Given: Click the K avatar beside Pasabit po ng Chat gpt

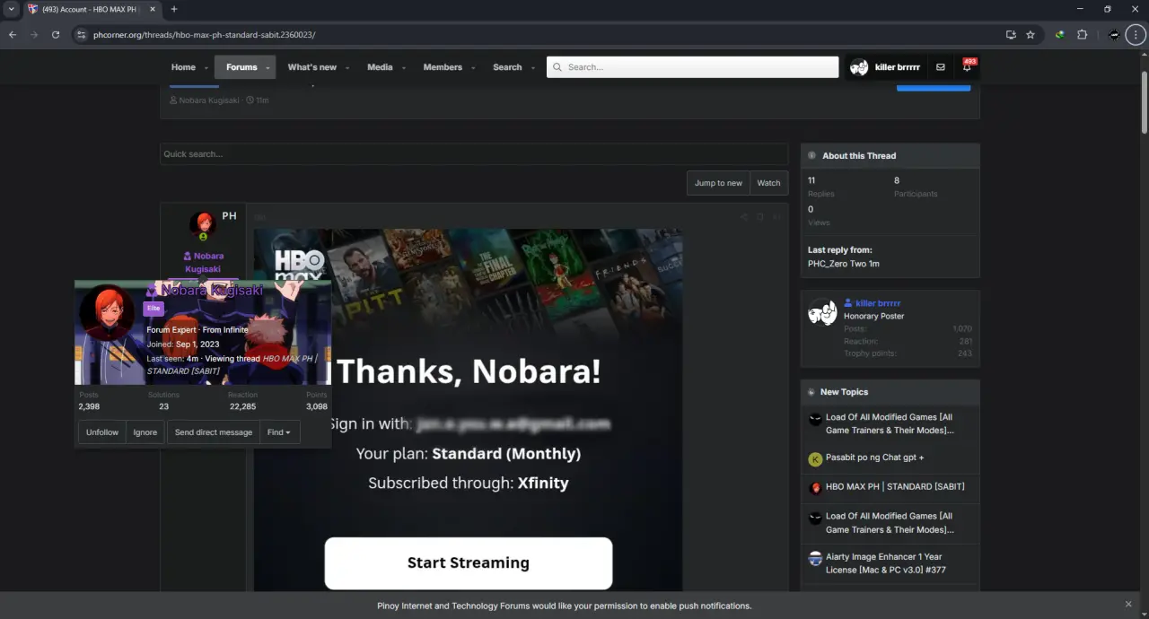Looking at the screenshot, I should 815,459.
